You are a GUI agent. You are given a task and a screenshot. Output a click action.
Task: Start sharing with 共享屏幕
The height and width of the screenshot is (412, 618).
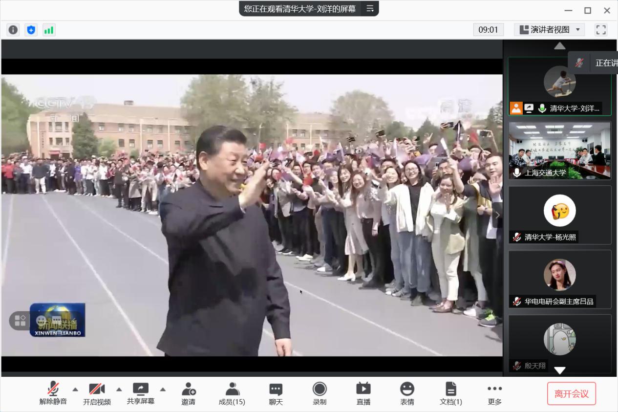(x=141, y=394)
